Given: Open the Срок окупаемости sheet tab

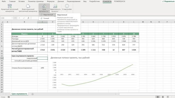Looking at the screenshot, I should [x=19, y=94].
